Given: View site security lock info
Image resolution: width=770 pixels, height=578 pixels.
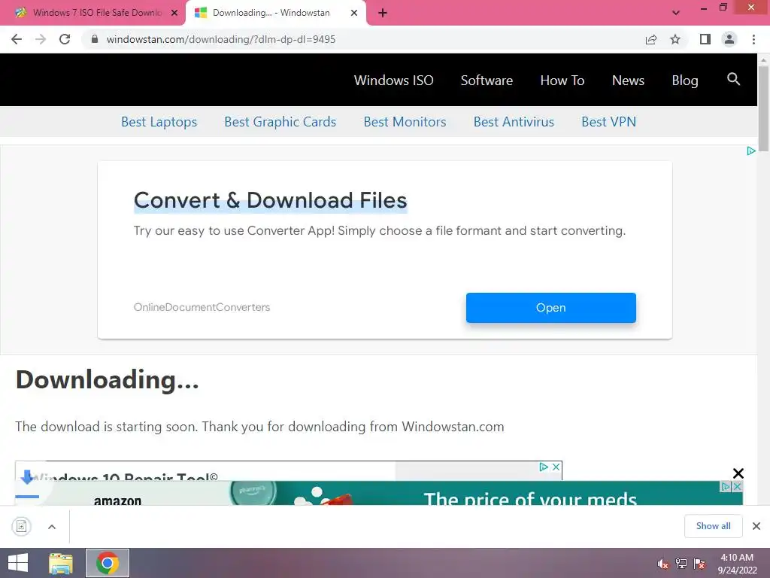Looking at the screenshot, I should click(x=95, y=39).
